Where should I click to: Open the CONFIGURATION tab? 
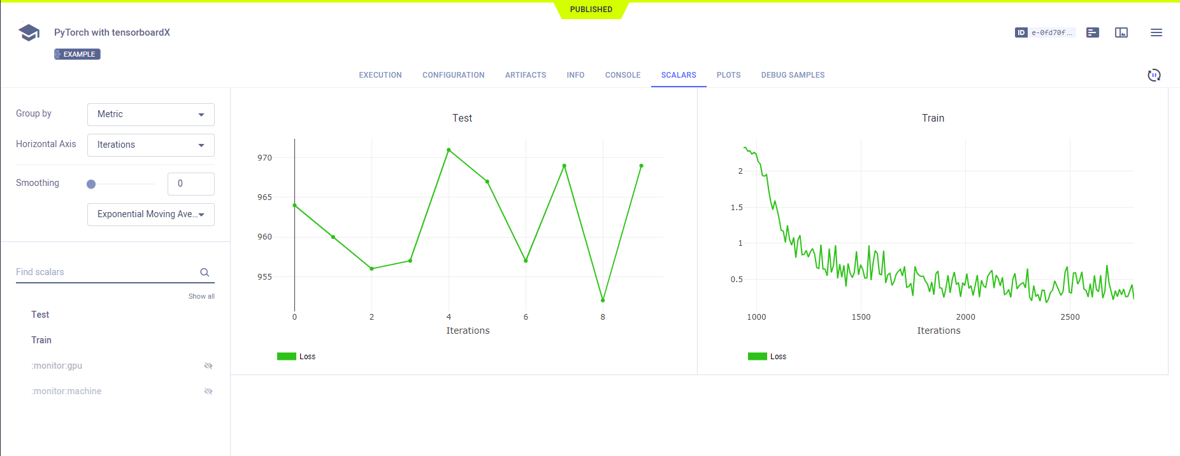click(453, 75)
